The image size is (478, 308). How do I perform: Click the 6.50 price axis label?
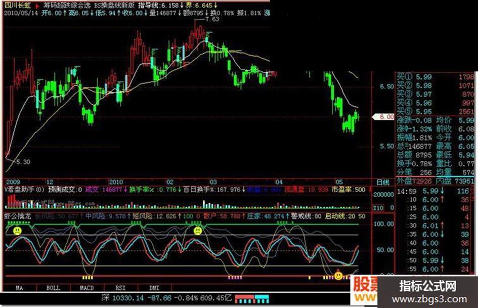click(386, 86)
